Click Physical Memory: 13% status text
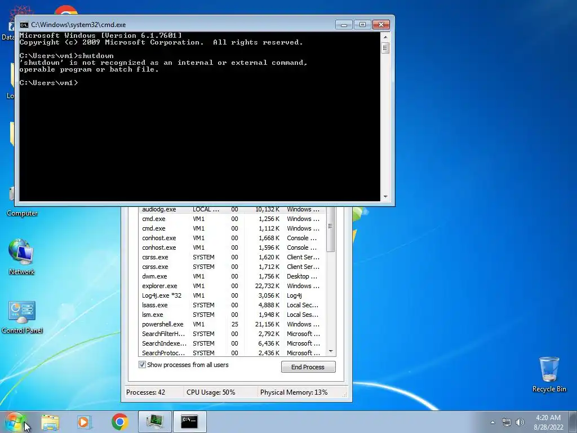 294,392
